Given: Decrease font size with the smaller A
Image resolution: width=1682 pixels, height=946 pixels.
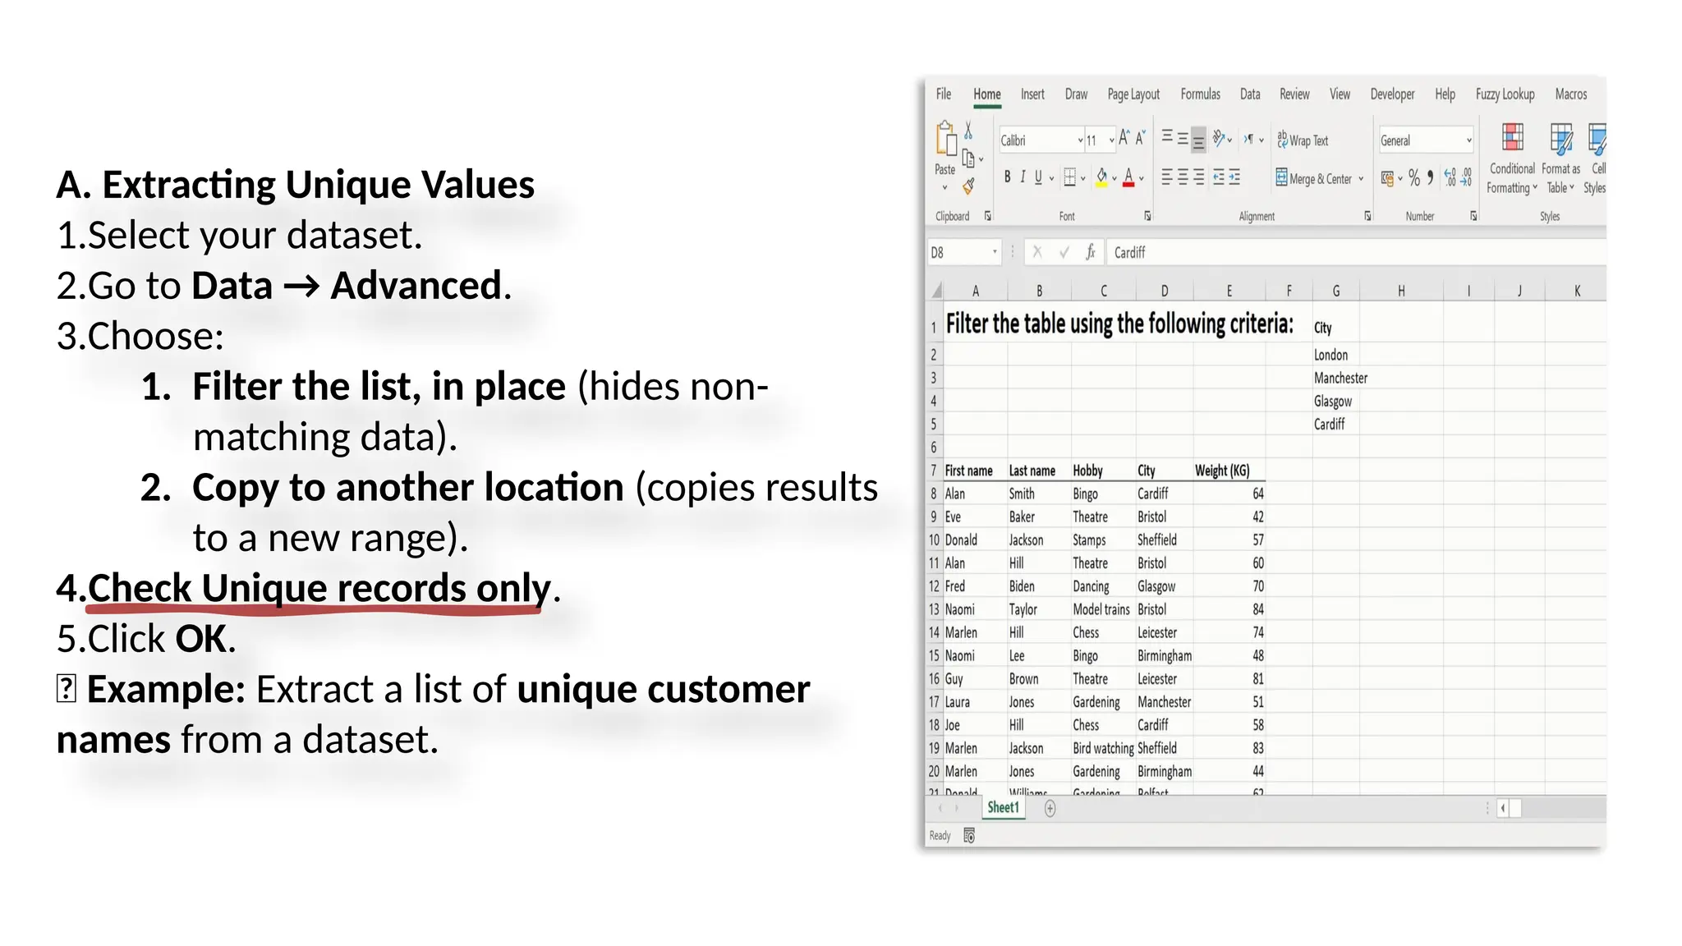Looking at the screenshot, I should tap(1141, 138).
